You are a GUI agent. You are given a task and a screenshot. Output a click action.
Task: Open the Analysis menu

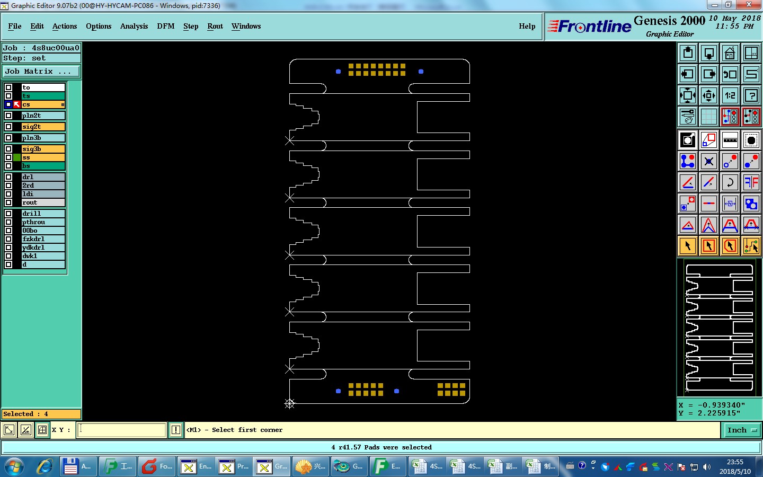[134, 26]
